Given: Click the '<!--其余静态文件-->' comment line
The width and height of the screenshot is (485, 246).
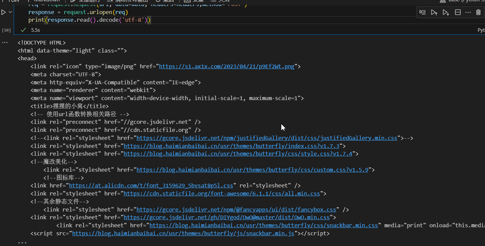Looking at the screenshot, I should (60, 201).
